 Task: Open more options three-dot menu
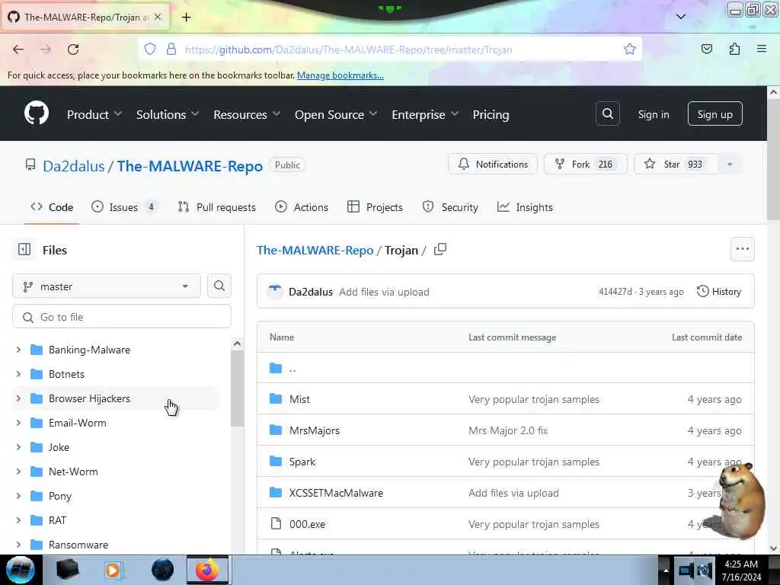[742, 249]
